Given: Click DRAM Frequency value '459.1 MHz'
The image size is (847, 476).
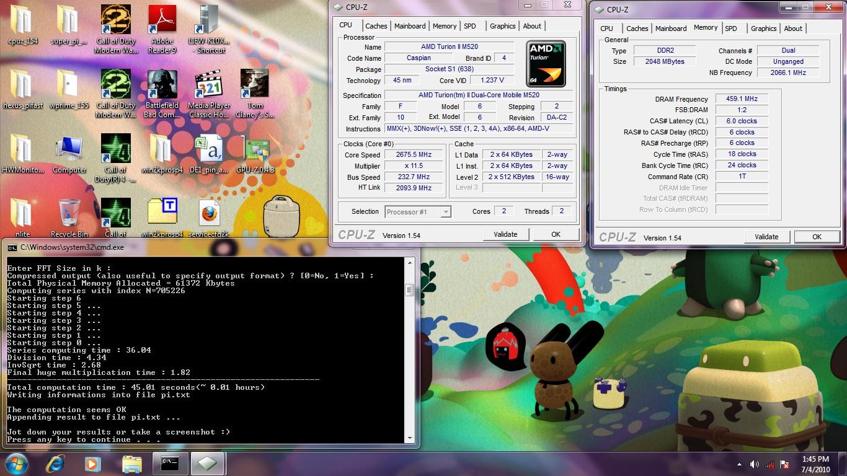Looking at the screenshot, I should click(x=742, y=99).
